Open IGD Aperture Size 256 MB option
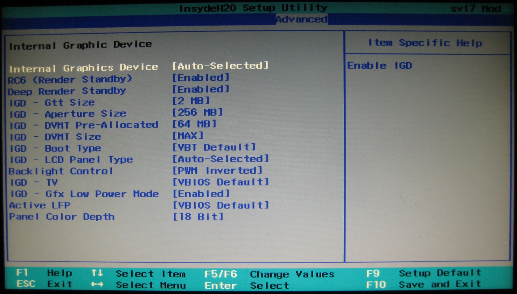 point(198,112)
